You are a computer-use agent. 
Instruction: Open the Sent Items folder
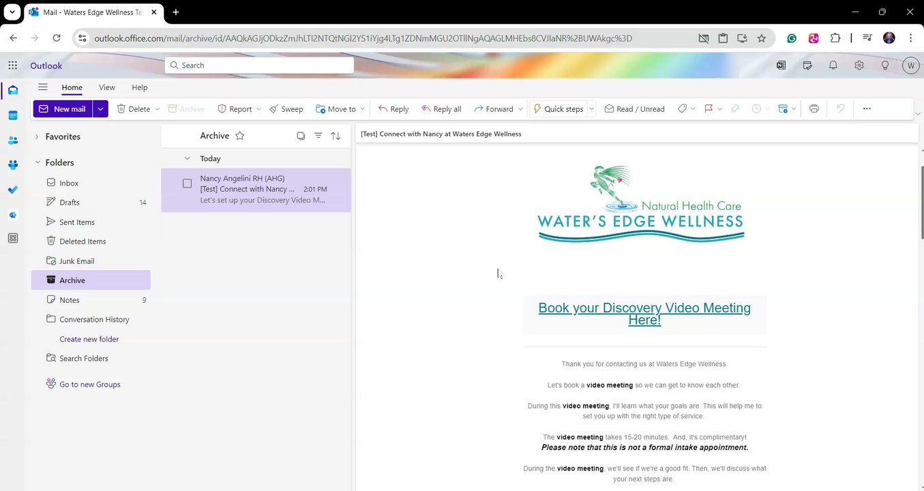pyautogui.click(x=91, y=222)
